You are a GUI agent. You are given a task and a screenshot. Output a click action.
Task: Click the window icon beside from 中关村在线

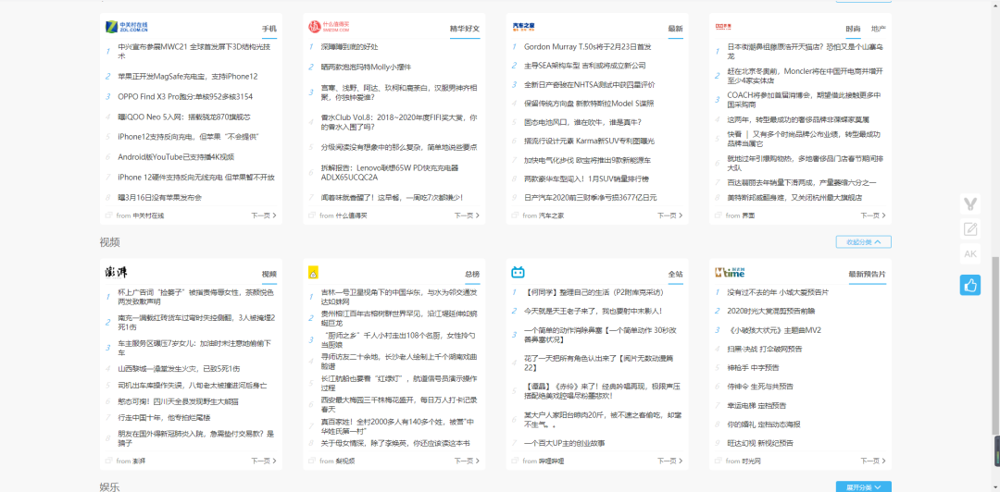coord(109,215)
